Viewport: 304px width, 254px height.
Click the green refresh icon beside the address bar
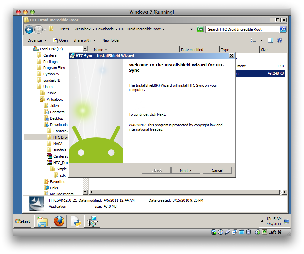[200, 29]
